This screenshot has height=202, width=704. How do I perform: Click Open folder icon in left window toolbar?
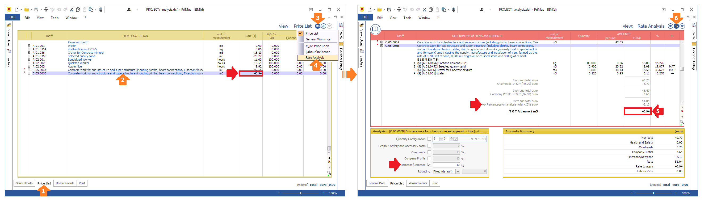point(27,10)
